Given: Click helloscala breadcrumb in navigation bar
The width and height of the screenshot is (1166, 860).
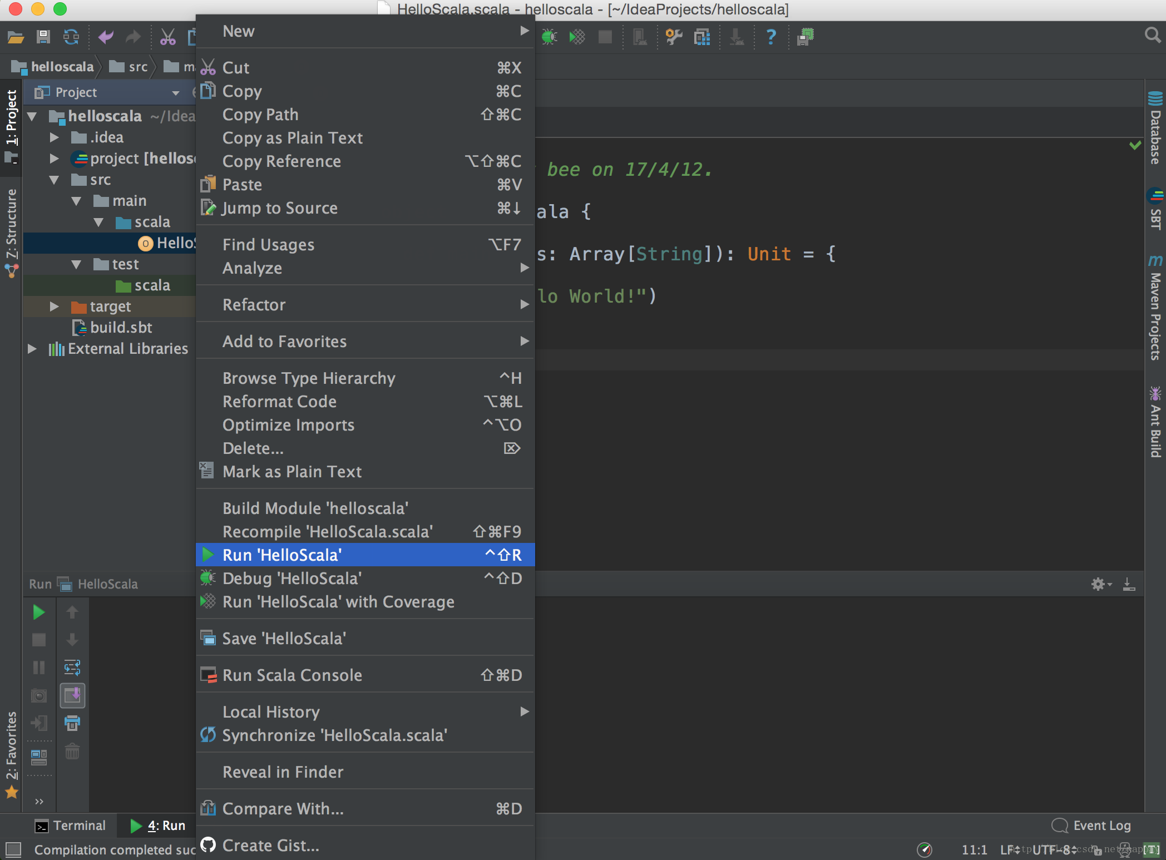Looking at the screenshot, I should point(53,67).
